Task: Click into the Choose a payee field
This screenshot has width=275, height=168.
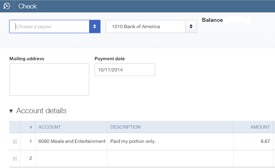Action: click(x=49, y=26)
